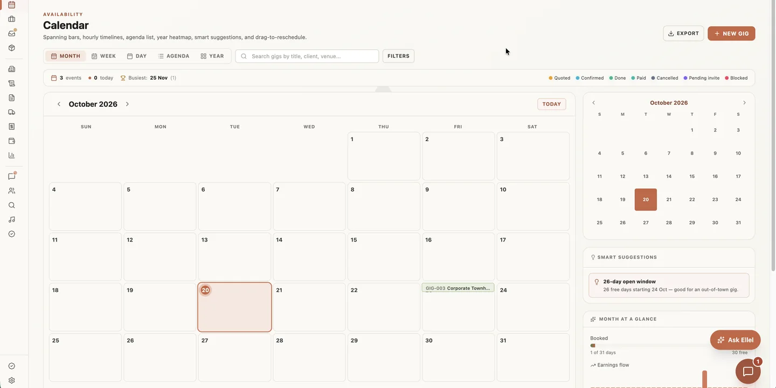The width and height of the screenshot is (776, 388).
Task: Toggle the Confirmed status in the legend
Action: [590, 78]
